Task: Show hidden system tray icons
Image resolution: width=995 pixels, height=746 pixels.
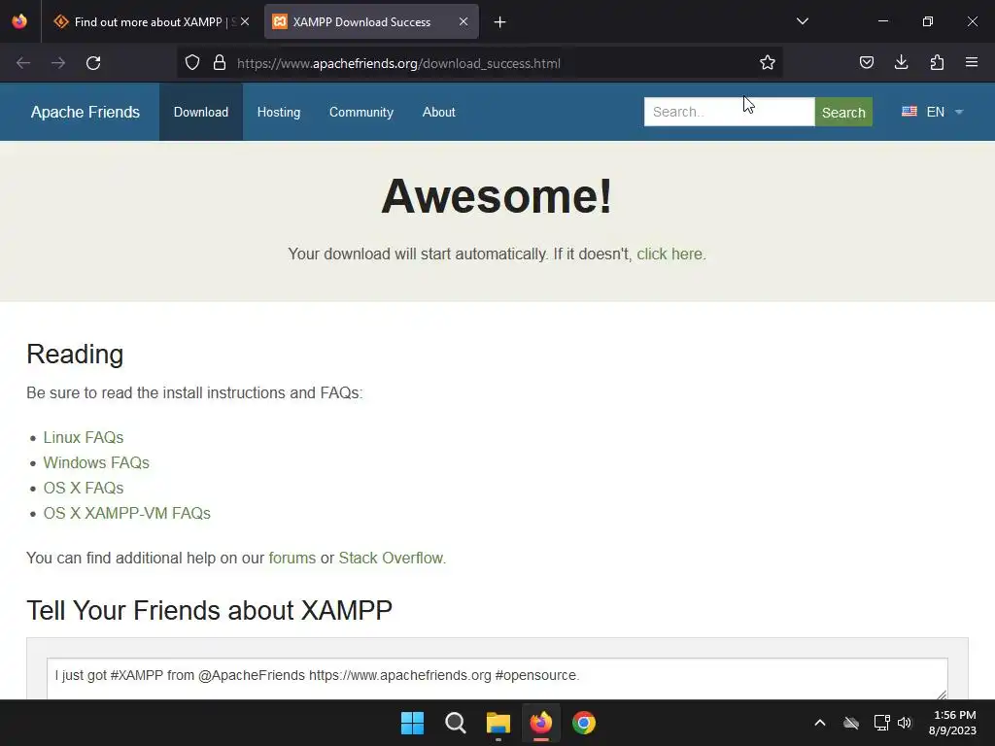Action: coord(820,723)
